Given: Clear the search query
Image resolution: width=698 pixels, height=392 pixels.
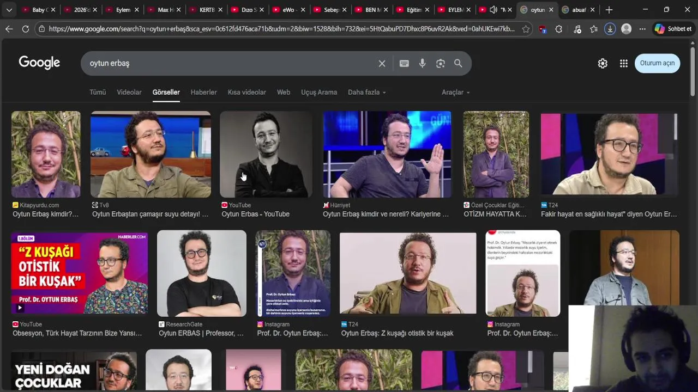Looking at the screenshot, I should coord(382,63).
